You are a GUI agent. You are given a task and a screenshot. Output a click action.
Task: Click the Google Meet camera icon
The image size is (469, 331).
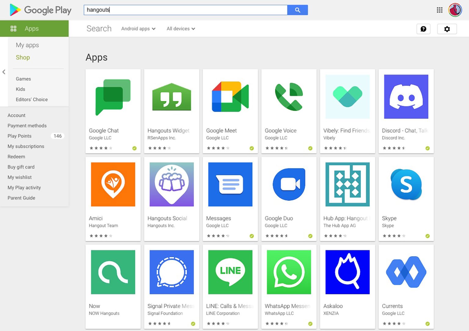click(230, 97)
